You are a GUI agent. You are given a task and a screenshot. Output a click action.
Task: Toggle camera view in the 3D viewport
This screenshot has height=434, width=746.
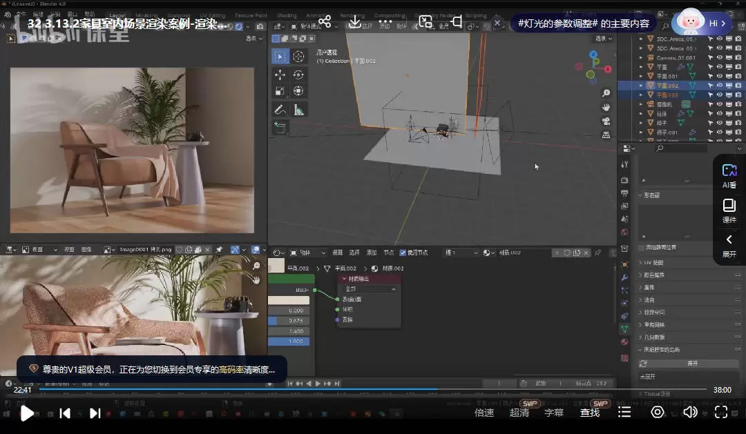coord(606,121)
